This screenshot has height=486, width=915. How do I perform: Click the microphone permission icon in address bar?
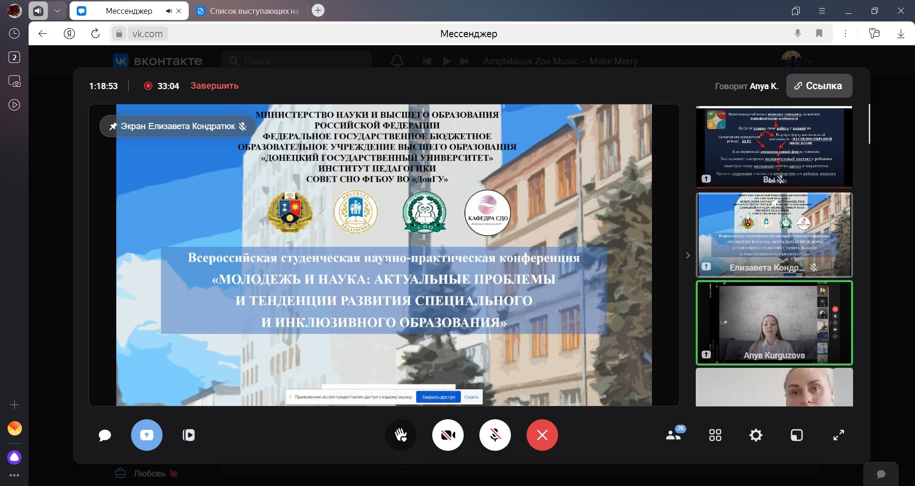(798, 33)
